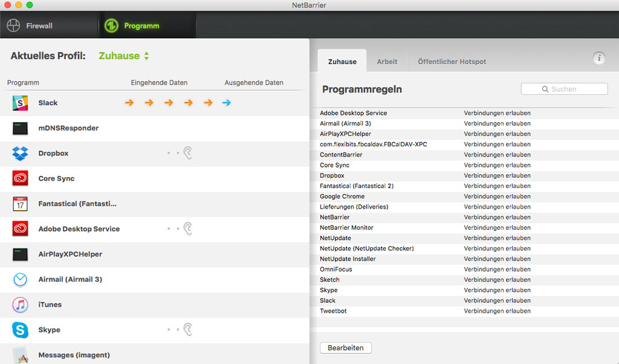Click the Slack app icon in program list
619x364 pixels.
click(20, 103)
